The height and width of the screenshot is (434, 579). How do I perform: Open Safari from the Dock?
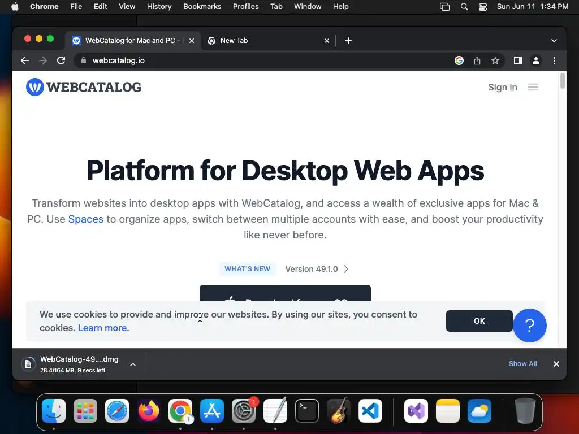[117, 411]
